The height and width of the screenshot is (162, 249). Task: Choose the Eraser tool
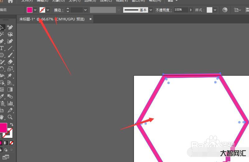click(10, 62)
